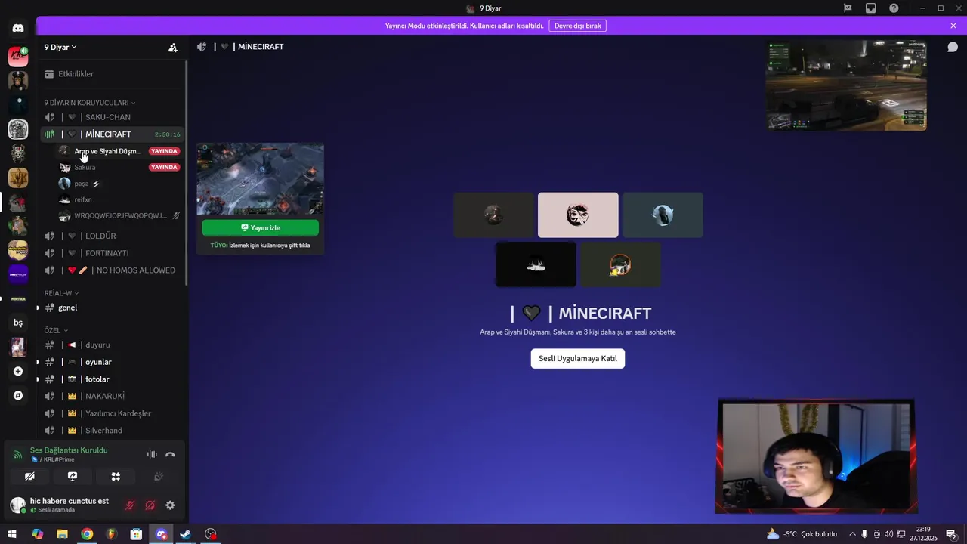Join Silverhand voice channel
The width and height of the screenshot is (967, 544).
point(113,431)
